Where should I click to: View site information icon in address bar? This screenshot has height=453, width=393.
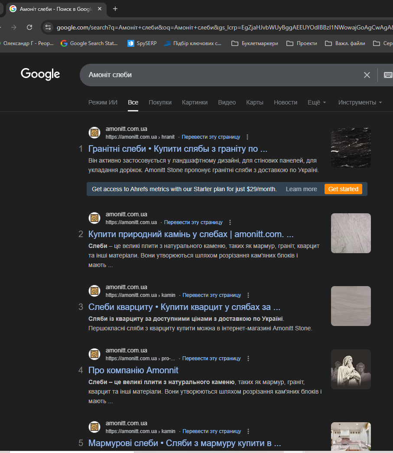pyautogui.click(x=48, y=27)
